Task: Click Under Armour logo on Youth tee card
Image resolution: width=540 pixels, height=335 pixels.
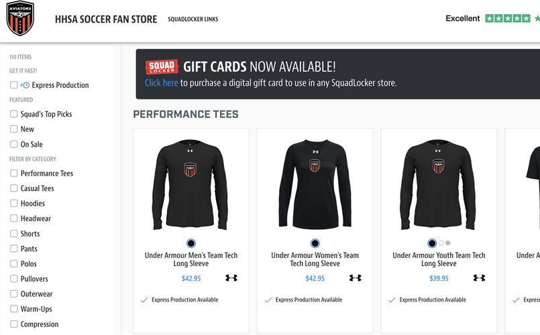Action: coord(479,278)
